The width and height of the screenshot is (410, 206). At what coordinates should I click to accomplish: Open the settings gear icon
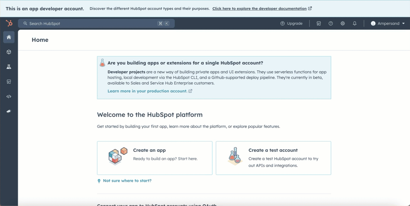(x=343, y=23)
